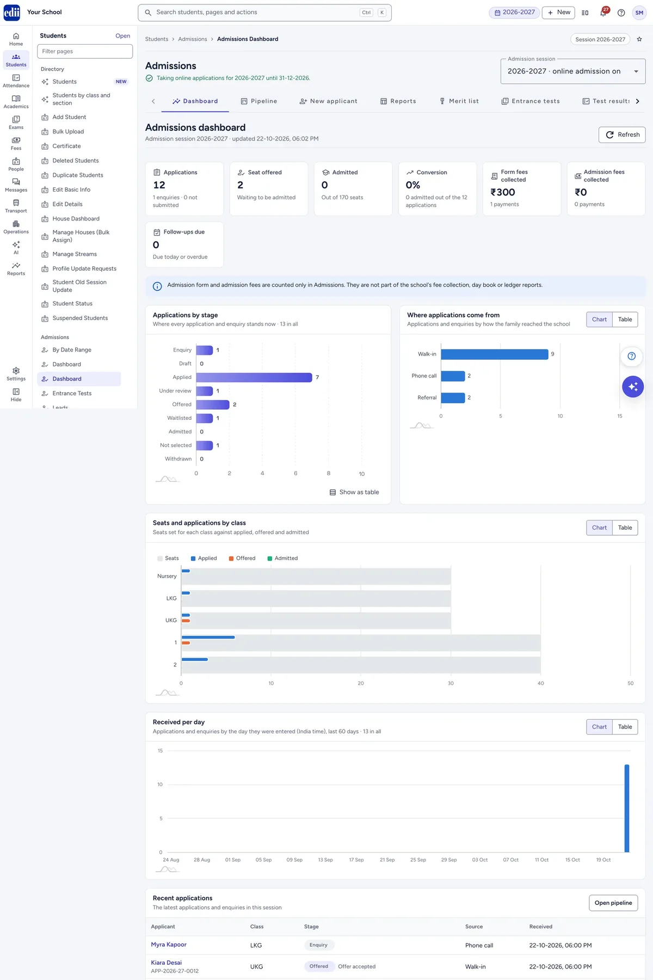Open the Admission session dropdown
The image size is (653, 980).
[573, 71]
